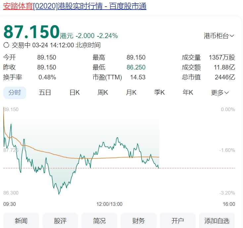This screenshot has height=228, width=243.
Task: Select the 季K chart tab
Action: pos(159,93)
